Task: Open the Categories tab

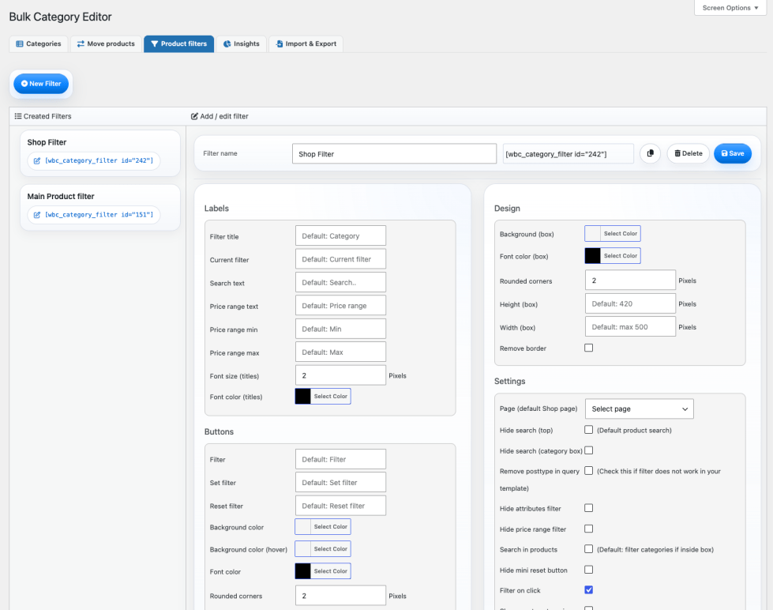Action: [x=39, y=44]
